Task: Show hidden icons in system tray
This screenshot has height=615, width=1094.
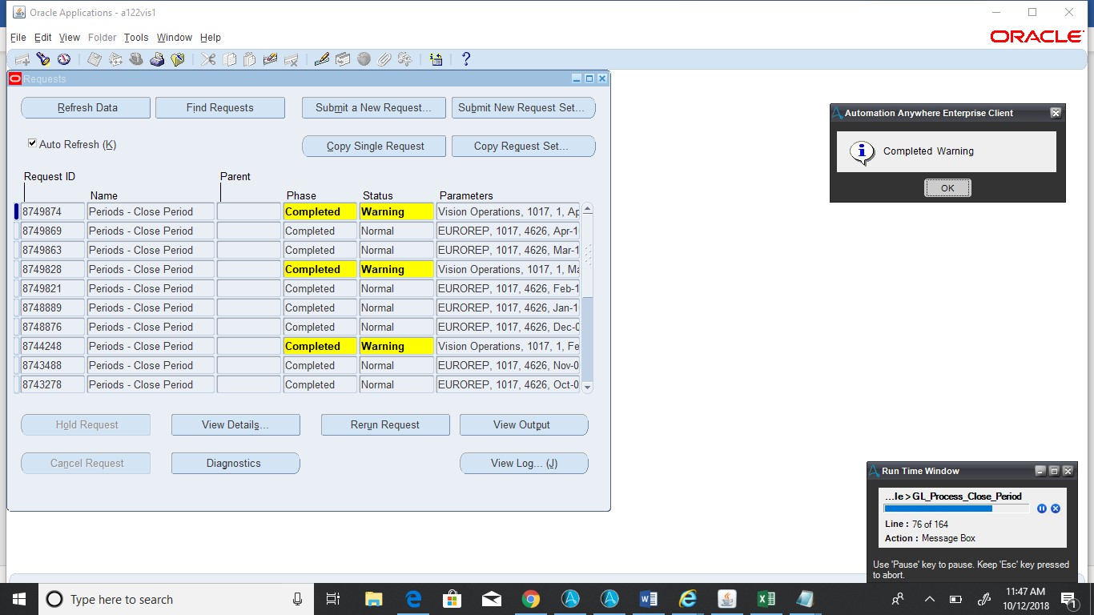Action: point(929,599)
